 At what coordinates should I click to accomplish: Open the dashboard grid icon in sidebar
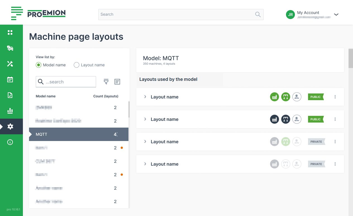10,32
